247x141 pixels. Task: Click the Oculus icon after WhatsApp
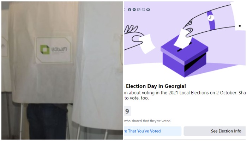pyautogui.click(x=148, y=10)
